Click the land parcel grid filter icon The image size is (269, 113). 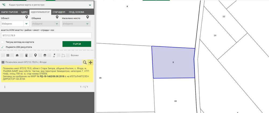8,55
